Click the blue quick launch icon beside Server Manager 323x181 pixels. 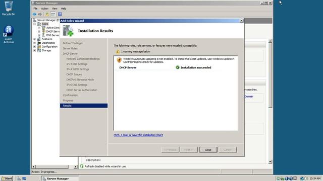[x=24, y=178]
